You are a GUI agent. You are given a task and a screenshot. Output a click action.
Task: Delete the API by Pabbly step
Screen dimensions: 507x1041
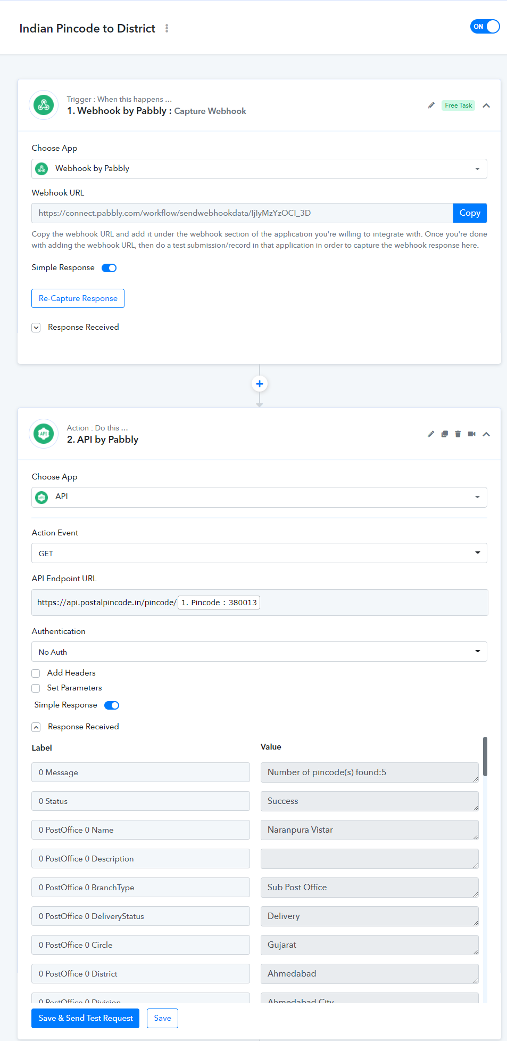pos(458,434)
